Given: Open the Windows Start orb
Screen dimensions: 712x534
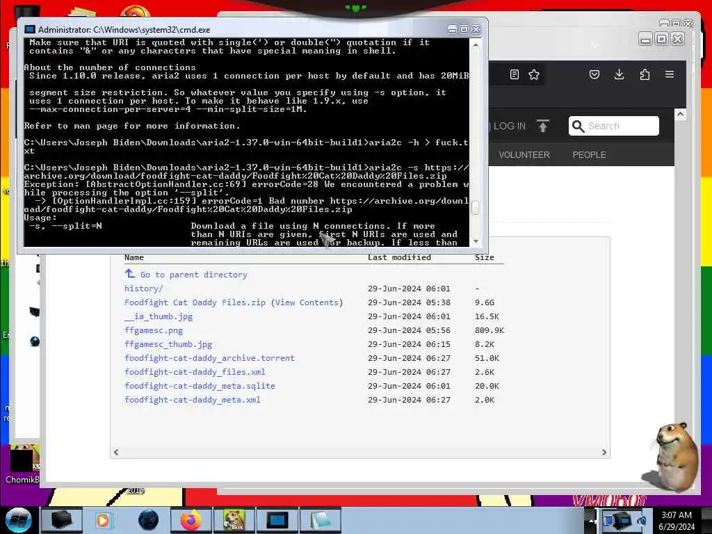Looking at the screenshot, I should 18,520.
